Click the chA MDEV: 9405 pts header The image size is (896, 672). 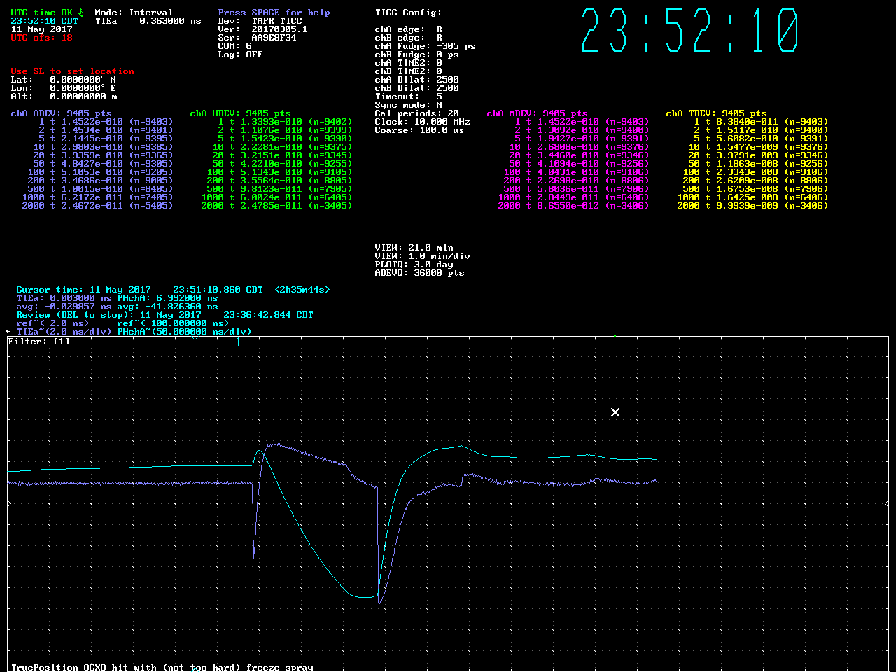tap(537, 113)
